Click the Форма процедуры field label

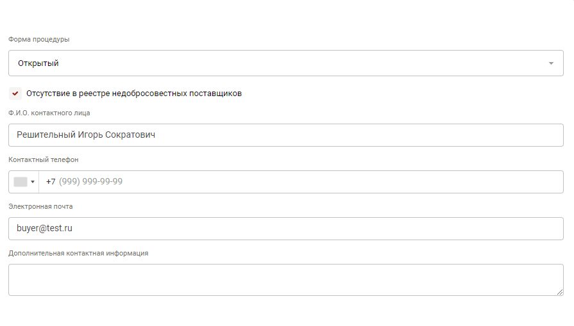coord(39,40)
